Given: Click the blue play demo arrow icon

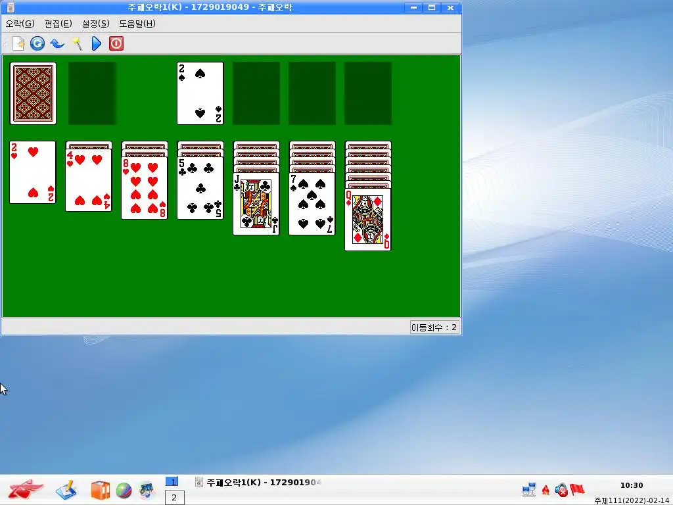Looking at the screenshot, I should tap(97, 43).
